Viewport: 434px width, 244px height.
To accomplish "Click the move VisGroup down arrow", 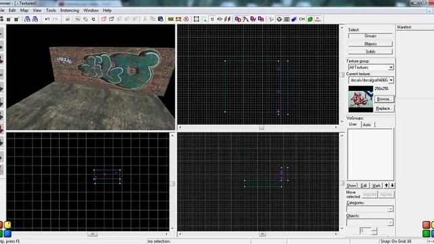I will [392, 185].
